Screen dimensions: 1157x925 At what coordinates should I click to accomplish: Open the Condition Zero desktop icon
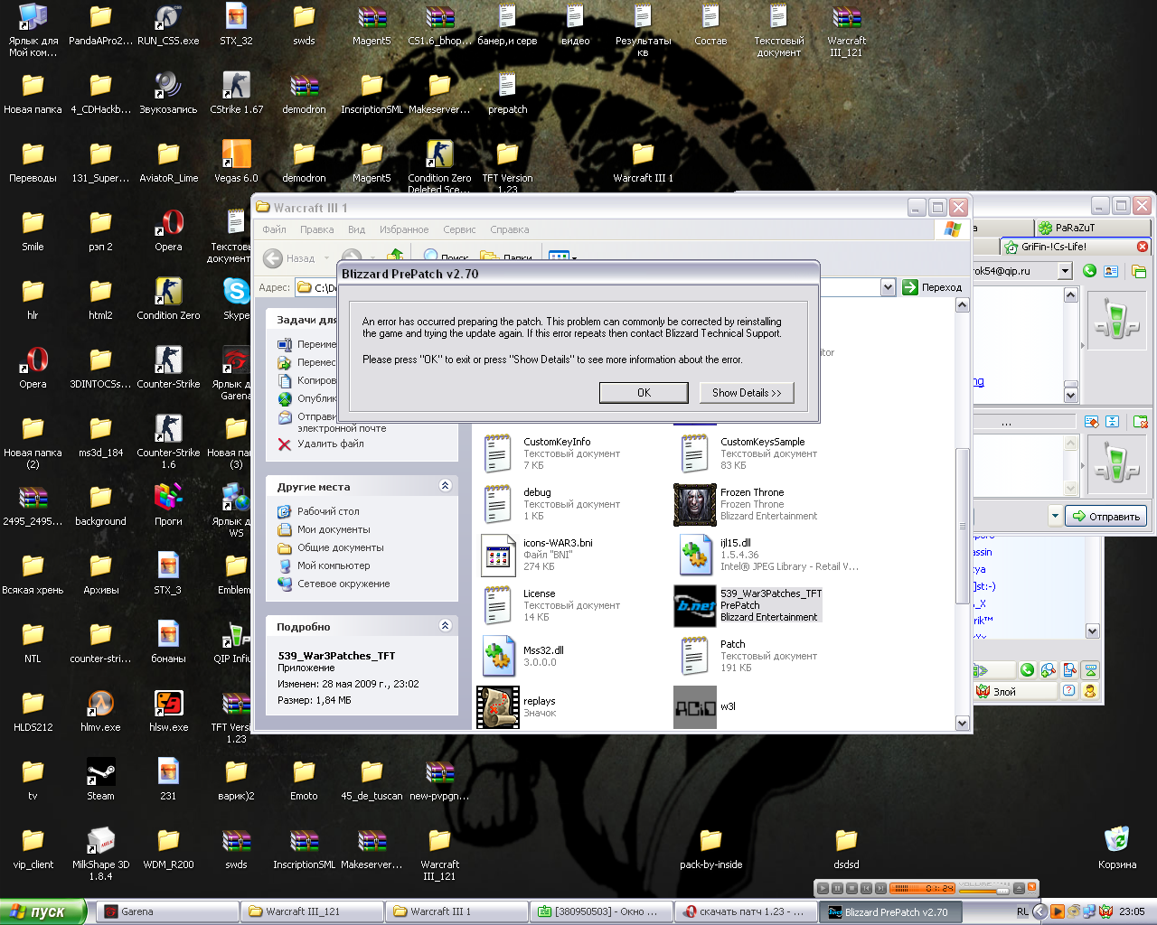[x=168, y=298]
